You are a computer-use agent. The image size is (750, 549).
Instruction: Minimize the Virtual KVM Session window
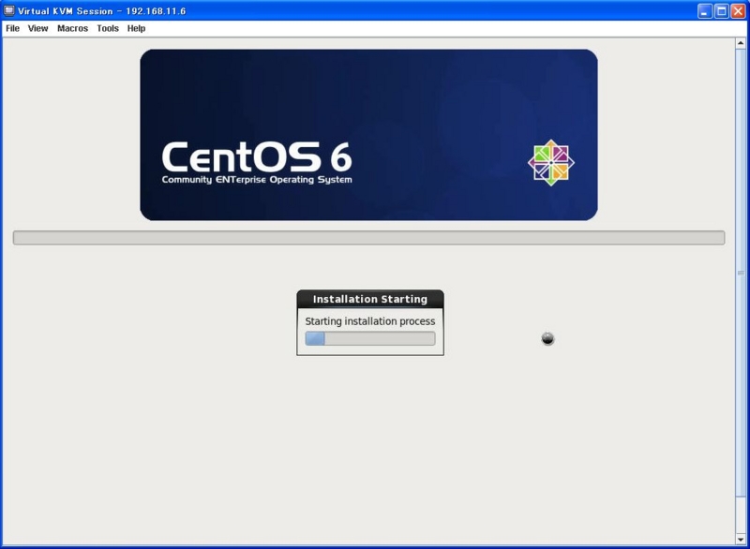[x=704, y=11]
